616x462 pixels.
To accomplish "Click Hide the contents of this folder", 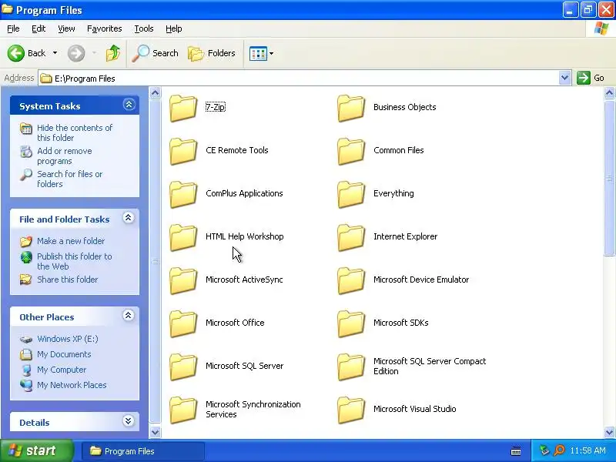I will pyautogui.click(x=75, y=132).
